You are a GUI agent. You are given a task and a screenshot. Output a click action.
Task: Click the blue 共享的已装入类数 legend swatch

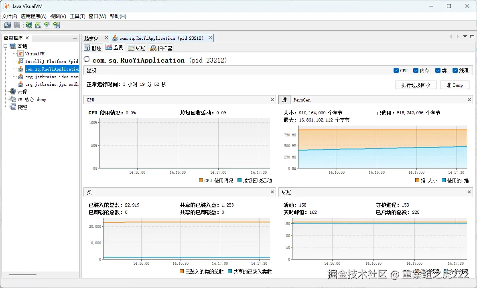point(230,271)
